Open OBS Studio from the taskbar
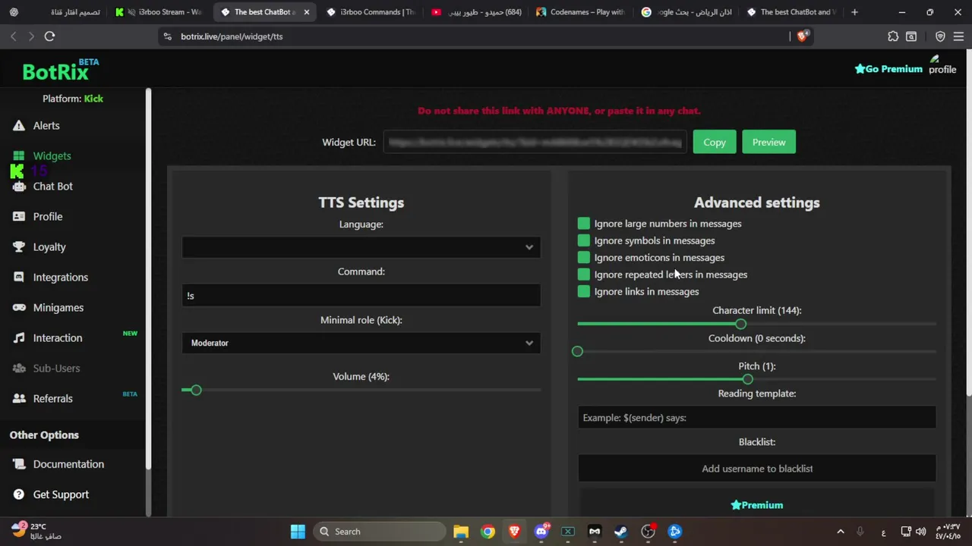The height and width of the screenshot is (546, 972). click(x=648, y=532)
